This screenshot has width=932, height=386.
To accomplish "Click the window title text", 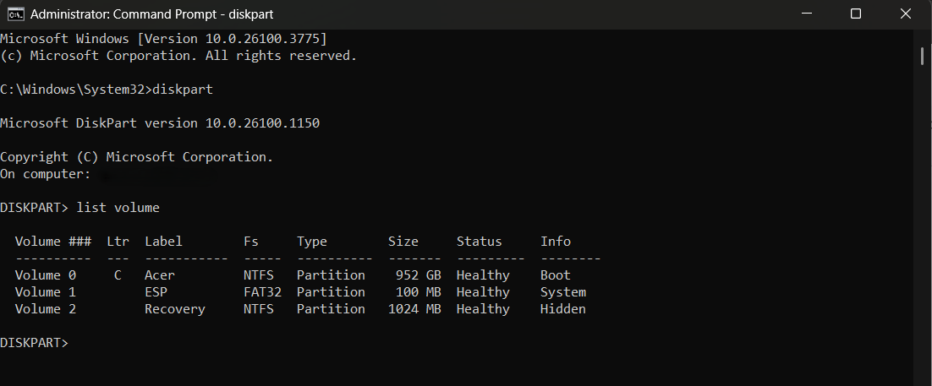I will pyautogui.click(x=151, y=14).
